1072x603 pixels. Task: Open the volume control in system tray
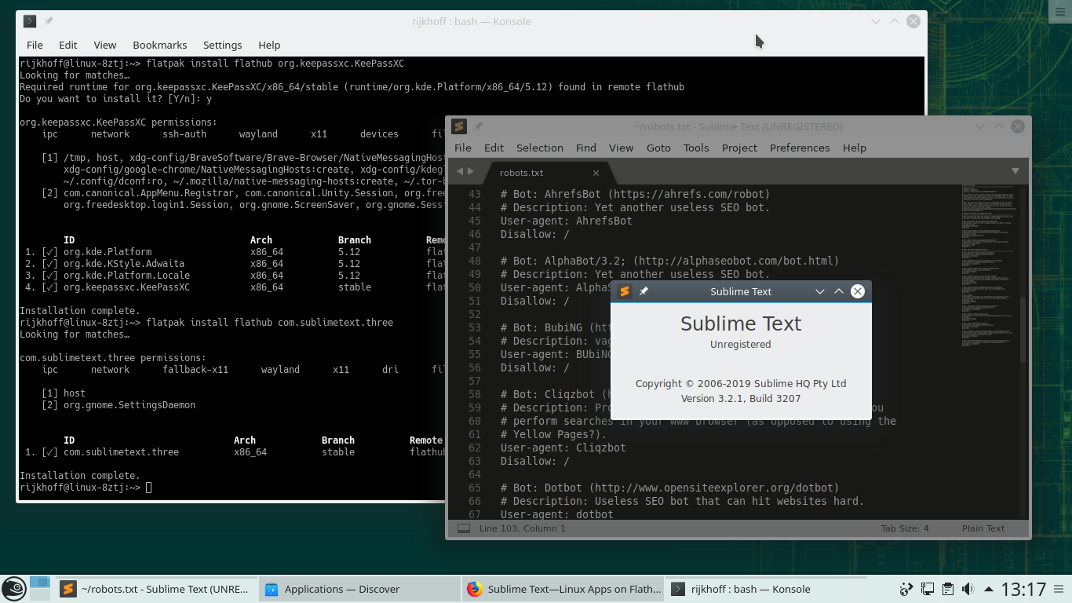tap(967, 589)
